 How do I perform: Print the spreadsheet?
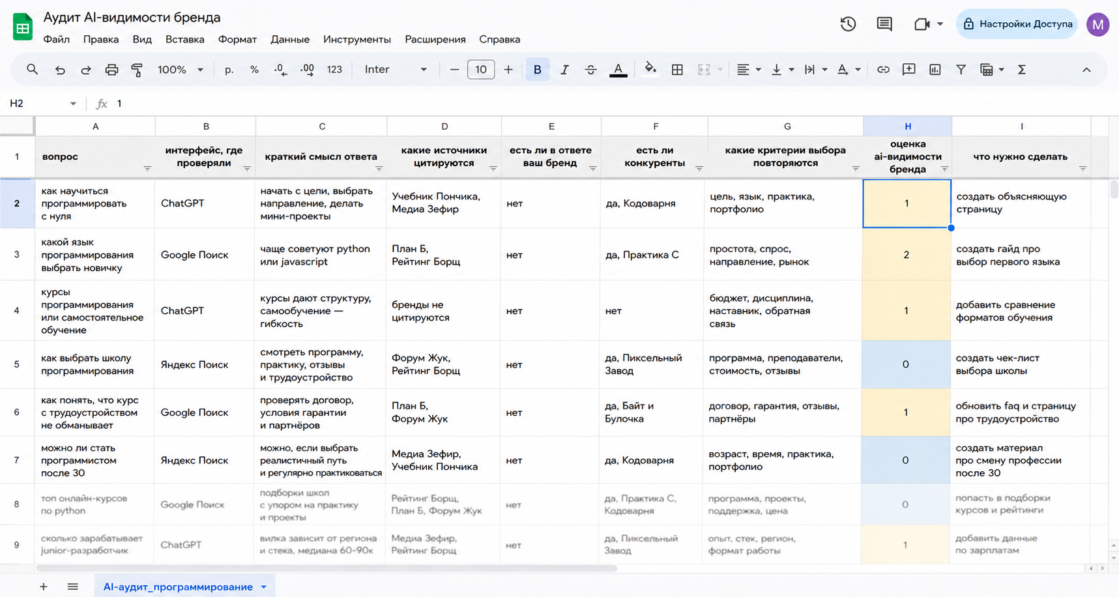tap(111, 70)
